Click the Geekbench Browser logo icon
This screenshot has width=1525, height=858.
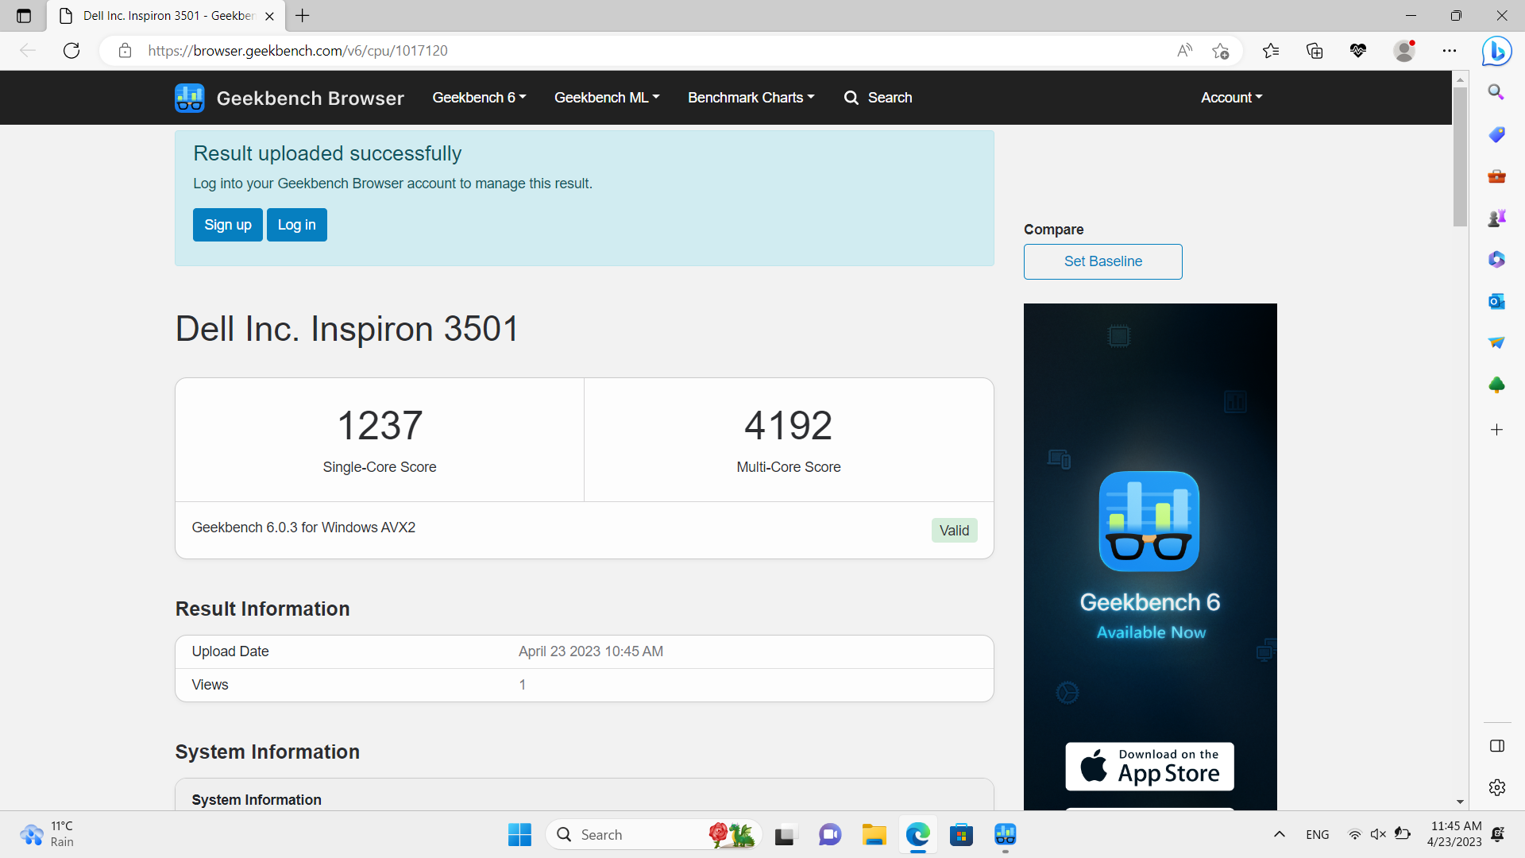[190, 98]
